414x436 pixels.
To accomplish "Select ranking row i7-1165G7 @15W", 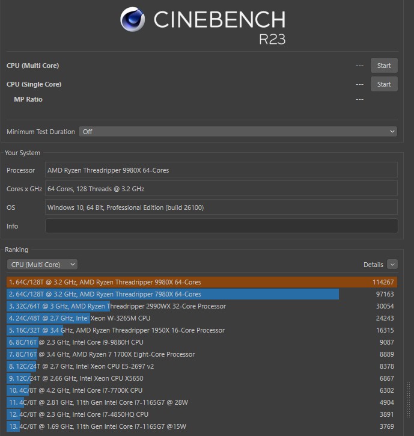I will [x=202, y=426].
